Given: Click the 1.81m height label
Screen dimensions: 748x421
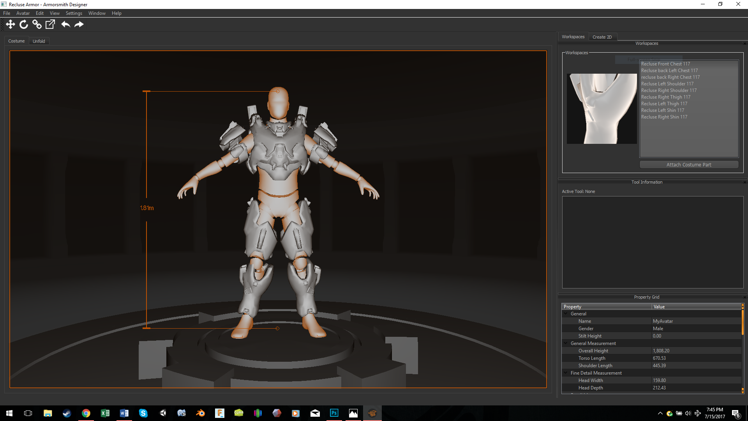Looking at the screenshot, I should point(147,208).
